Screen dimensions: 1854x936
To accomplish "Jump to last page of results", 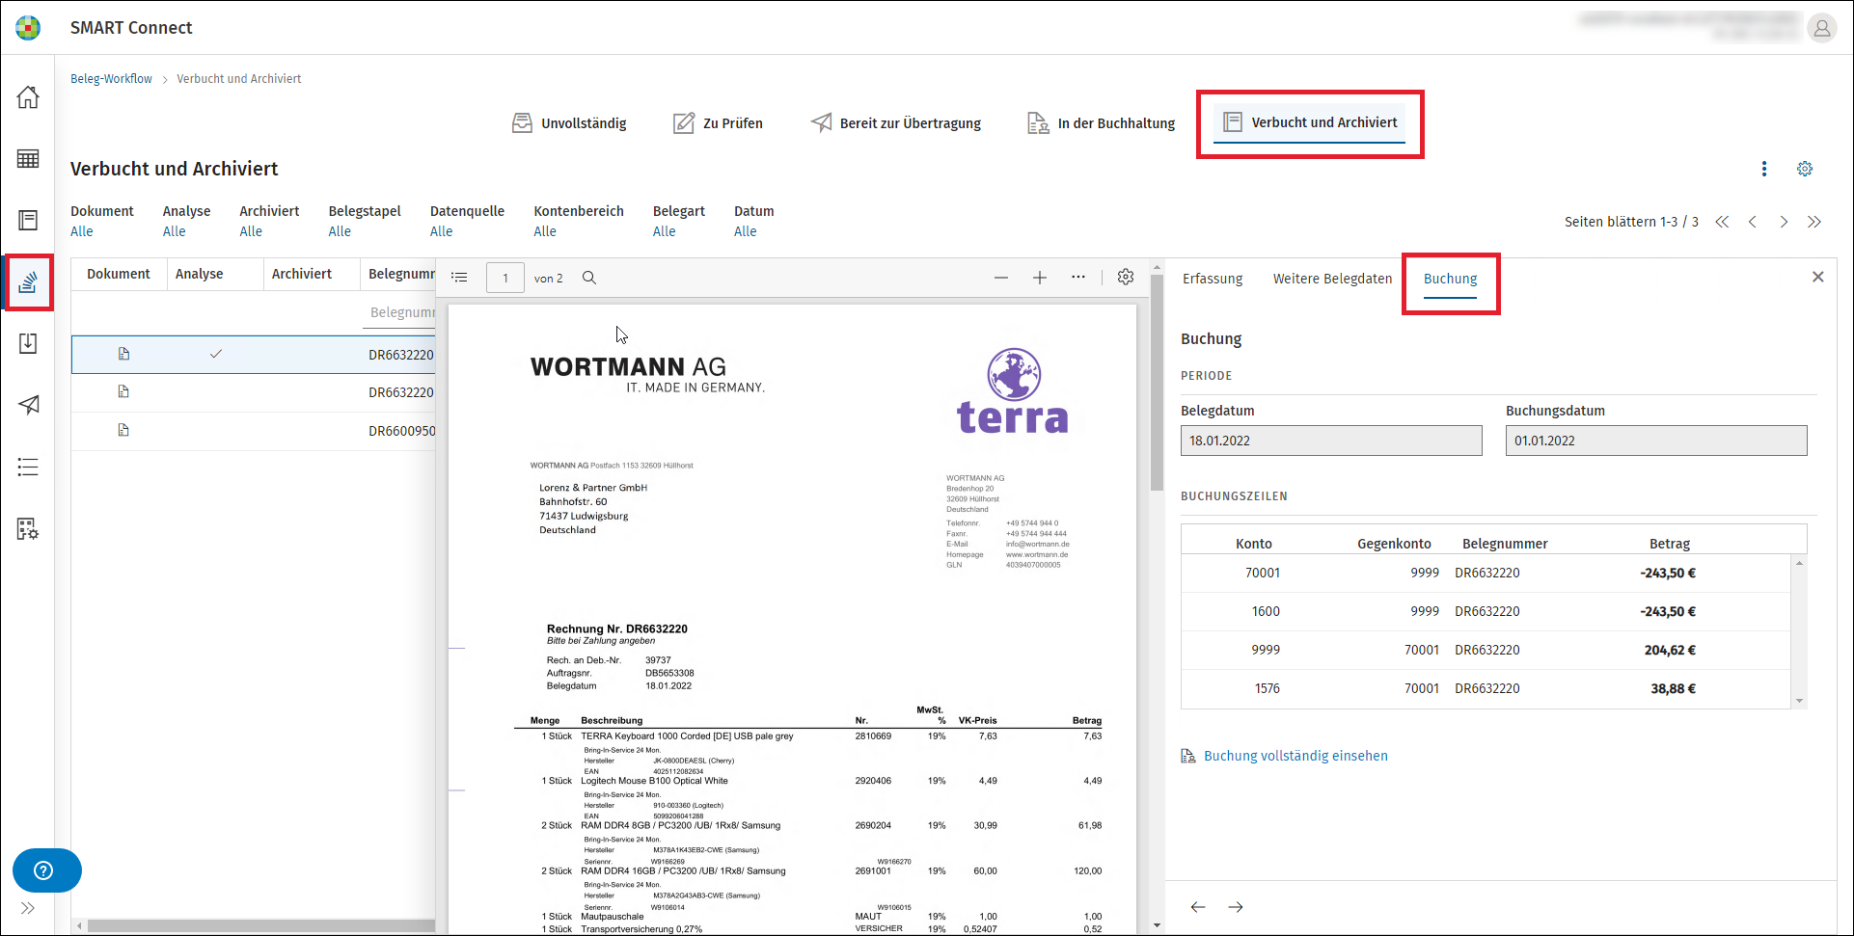I will click(x=1814, y=222).
